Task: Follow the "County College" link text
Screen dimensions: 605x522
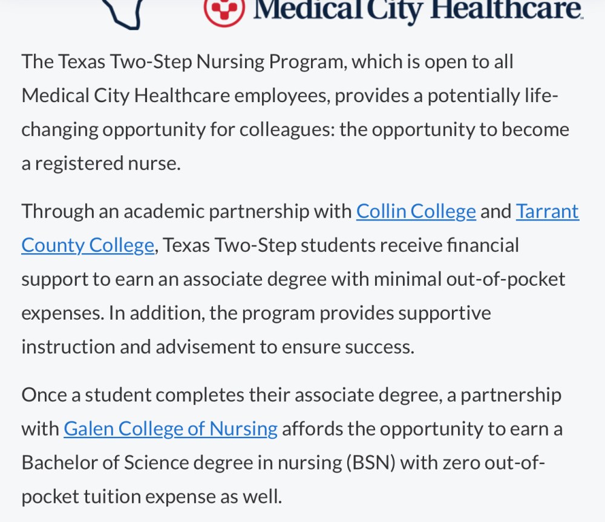Action: click(88, 246)
